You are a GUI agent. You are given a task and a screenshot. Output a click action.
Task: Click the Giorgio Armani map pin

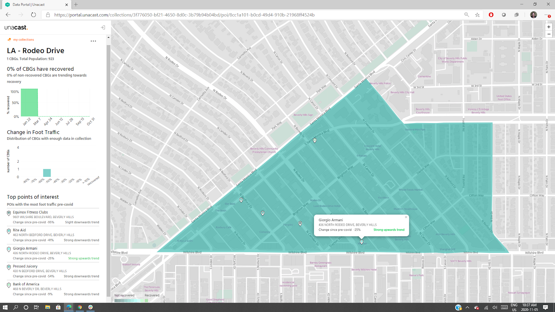coord(361,242)
